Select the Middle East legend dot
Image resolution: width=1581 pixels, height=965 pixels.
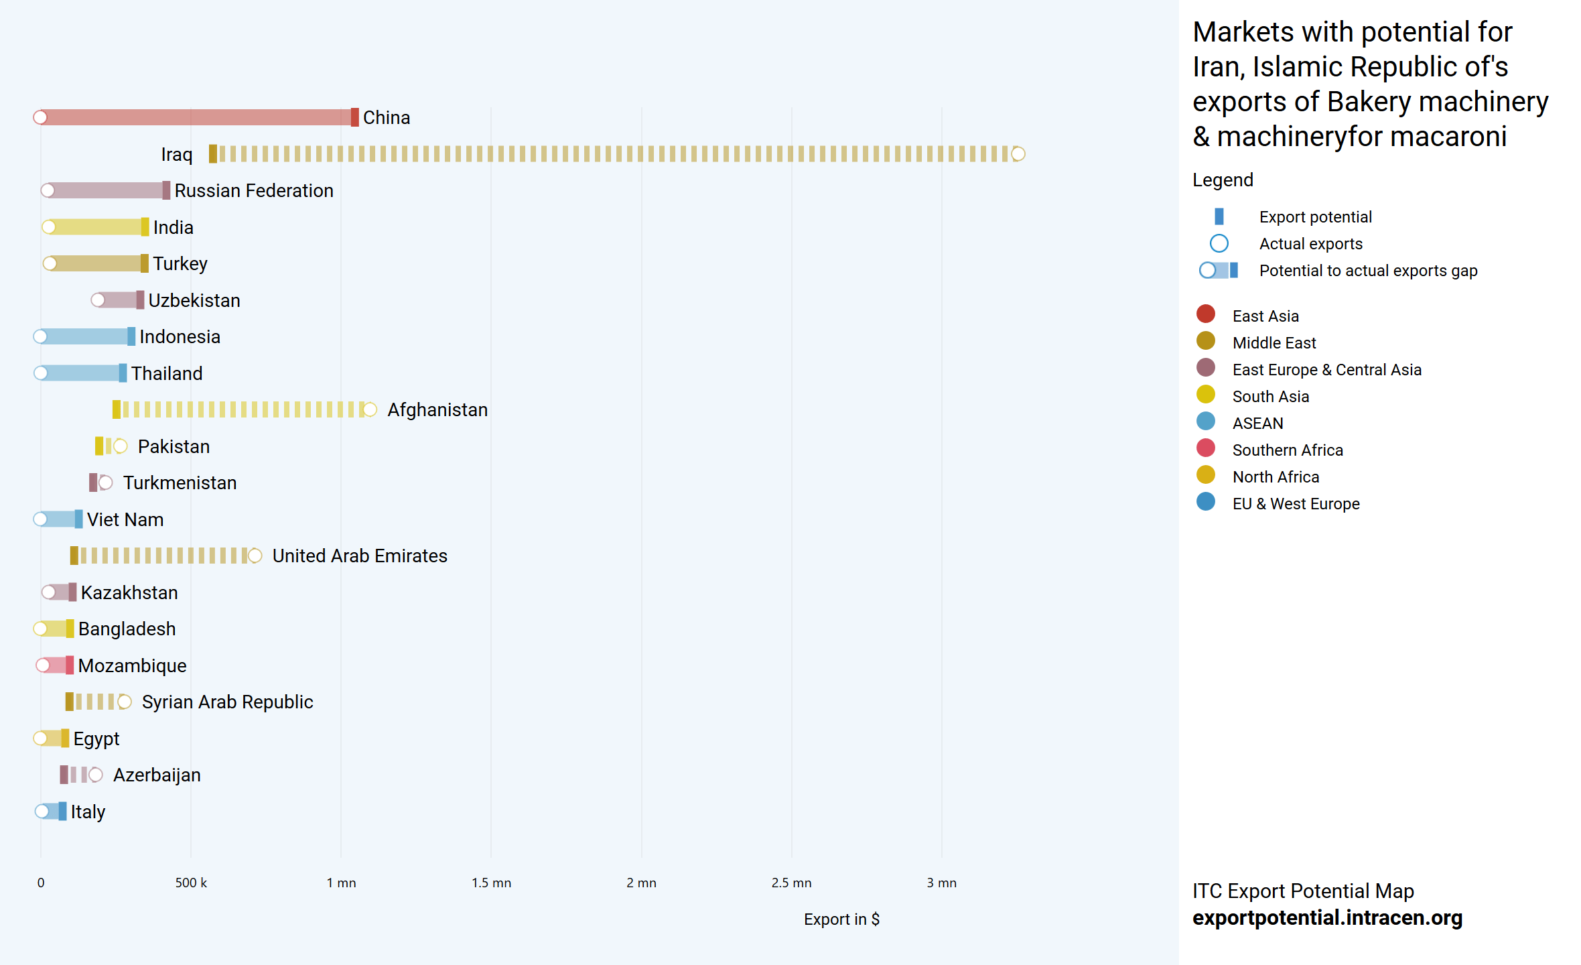1205,341
